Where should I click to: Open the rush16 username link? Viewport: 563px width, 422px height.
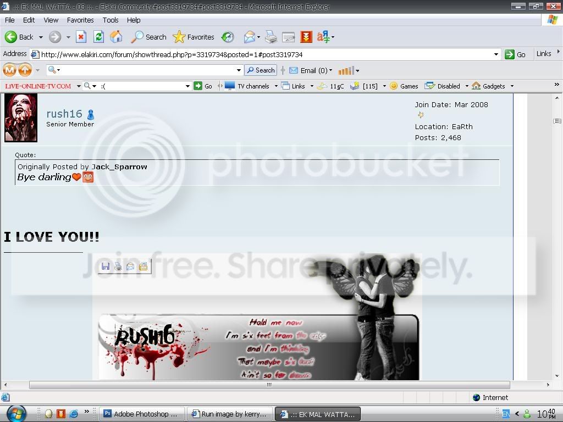click(64, 114)
